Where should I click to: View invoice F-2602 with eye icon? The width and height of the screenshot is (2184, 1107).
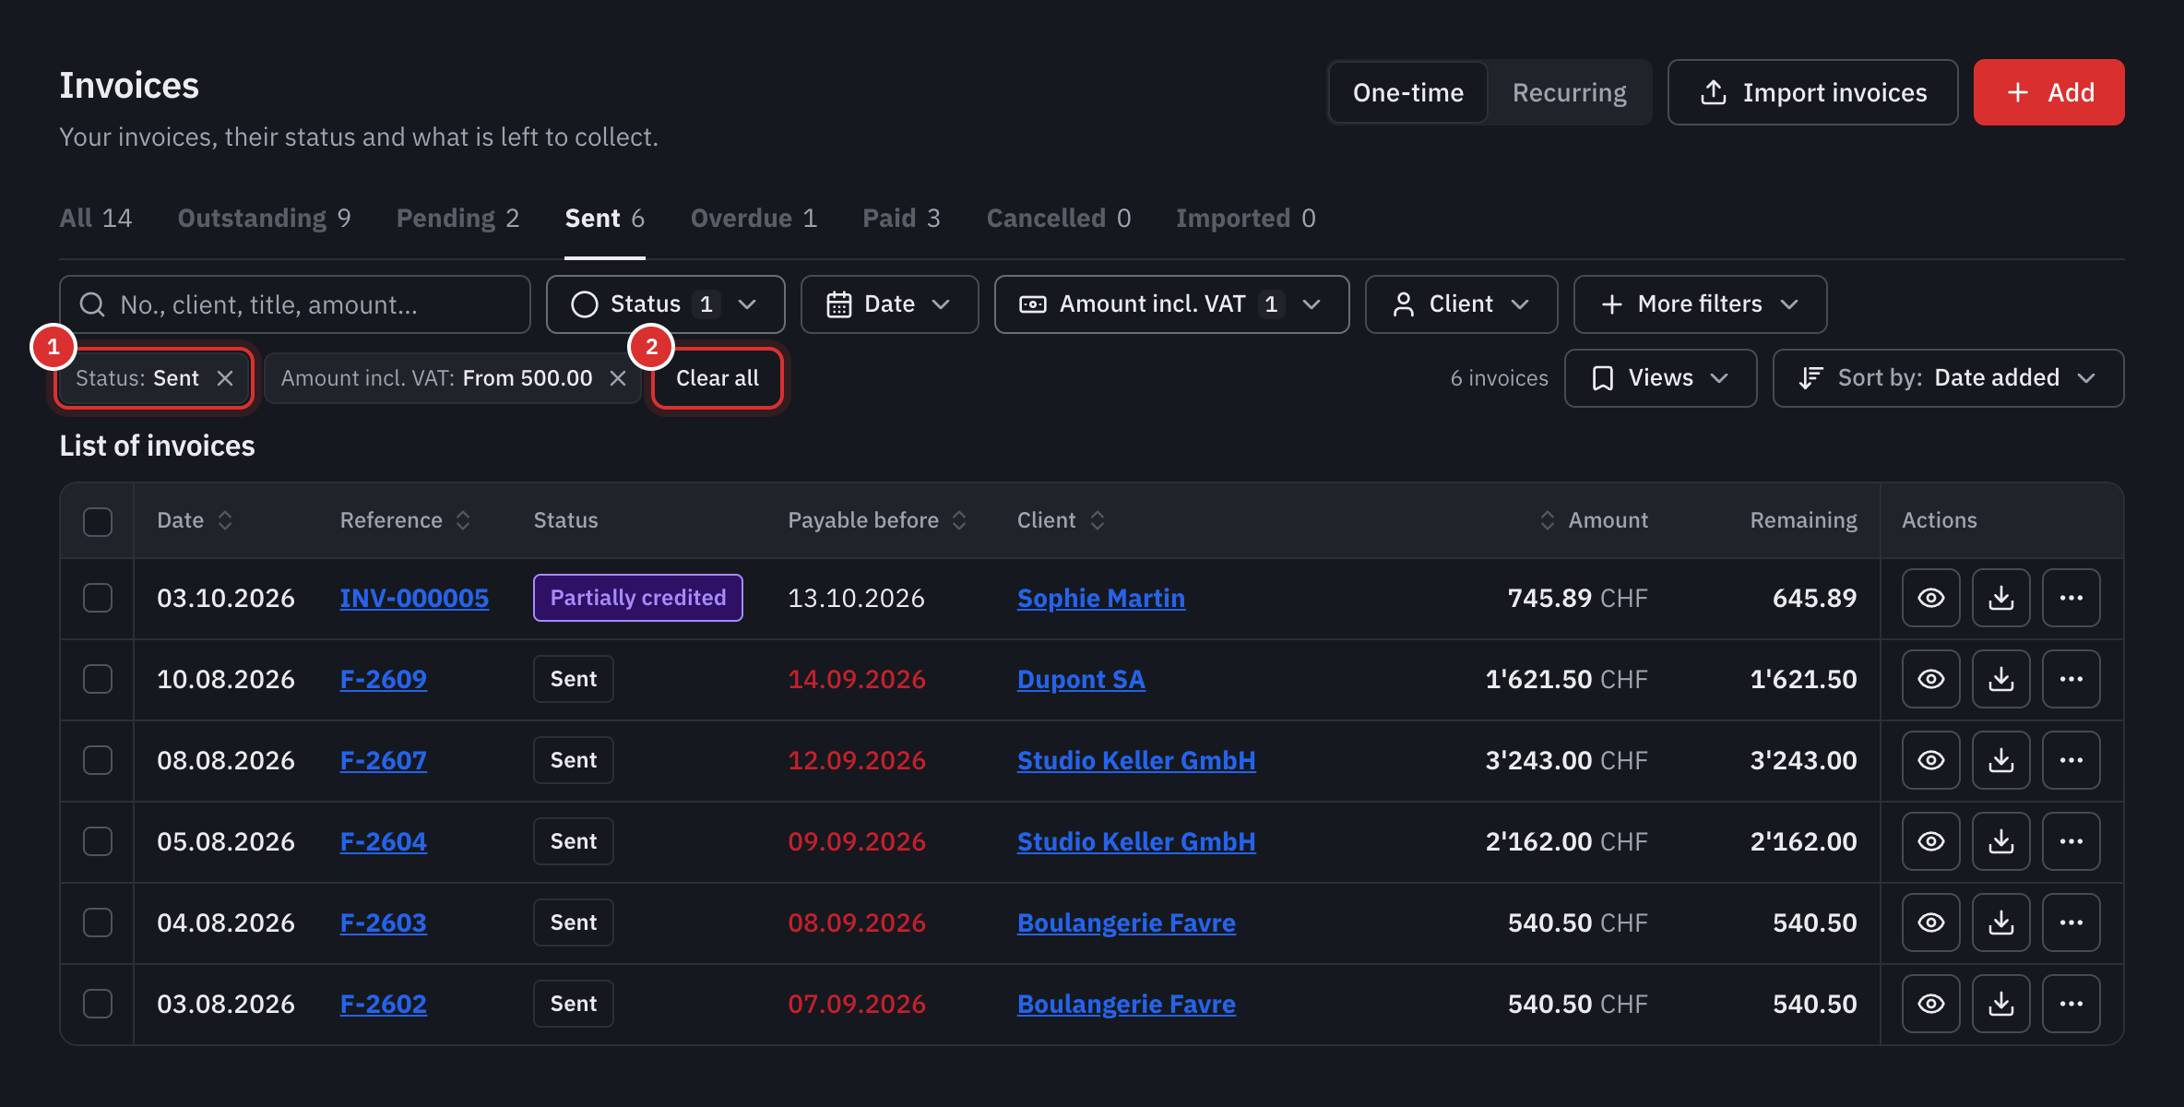tap(1930, 1004)
